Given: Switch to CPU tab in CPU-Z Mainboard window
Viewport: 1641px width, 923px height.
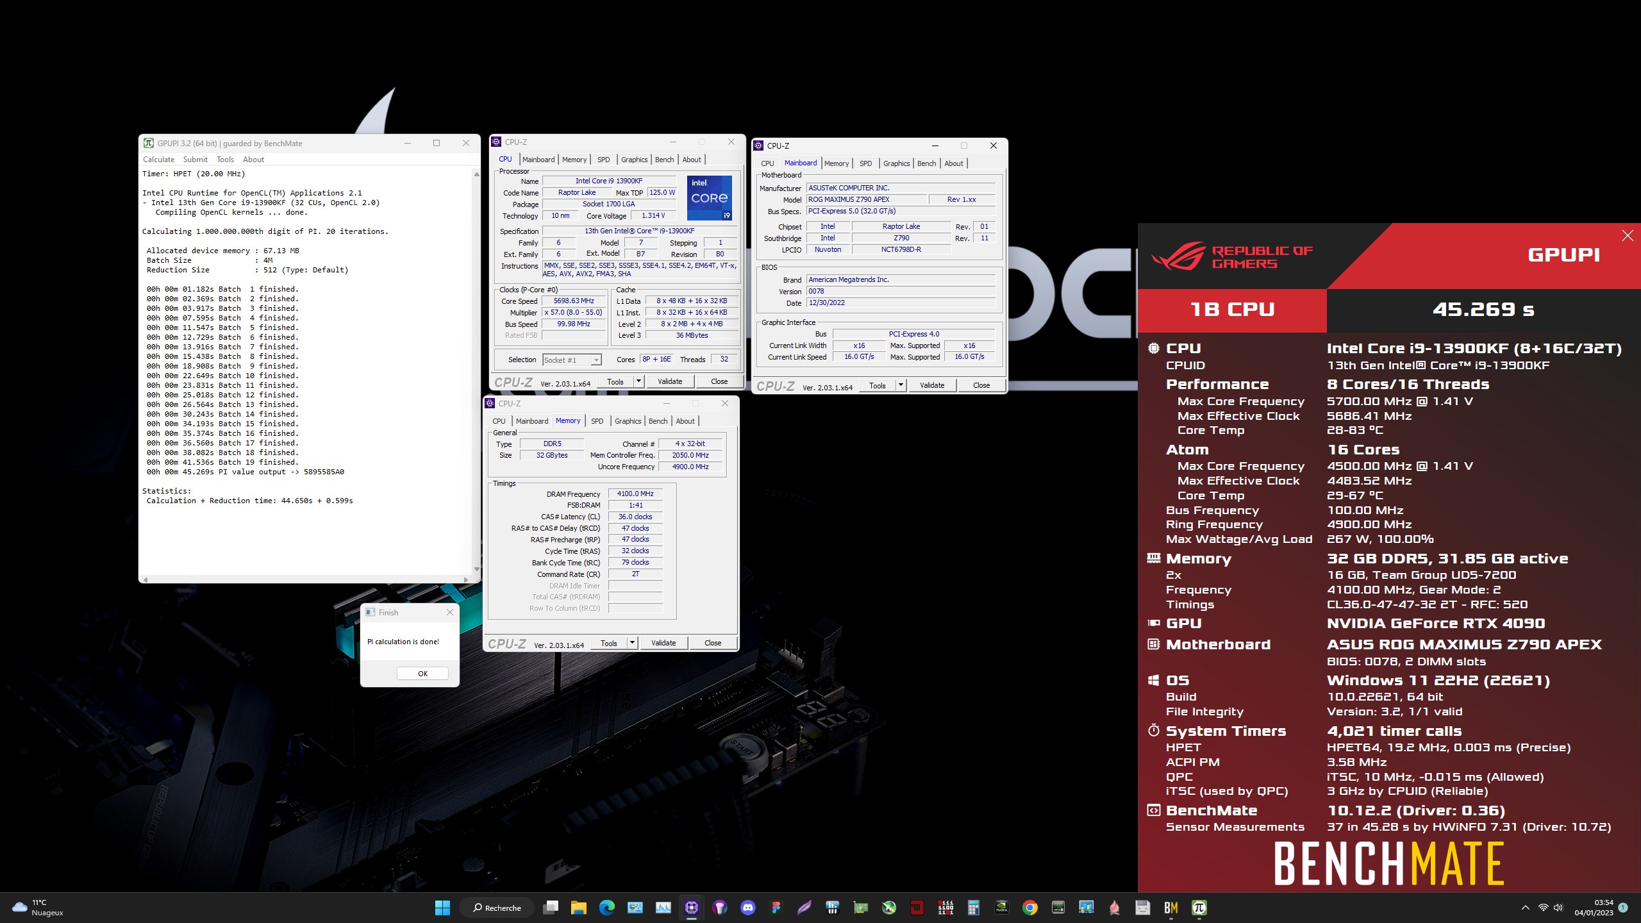Looking at the screenshot, I should [767, 163].
